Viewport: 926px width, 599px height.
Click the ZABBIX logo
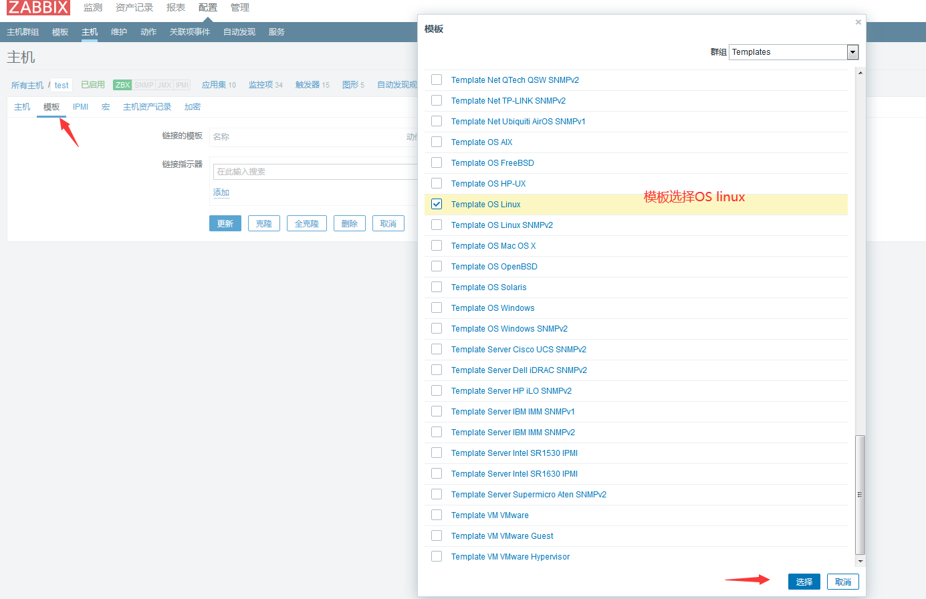[38, 8]
